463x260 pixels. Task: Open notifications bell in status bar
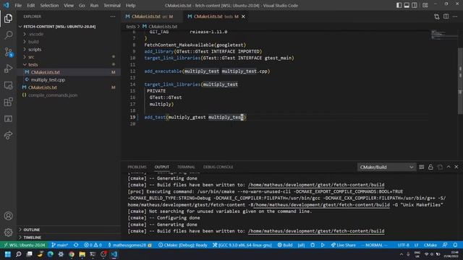pos(455,245)
